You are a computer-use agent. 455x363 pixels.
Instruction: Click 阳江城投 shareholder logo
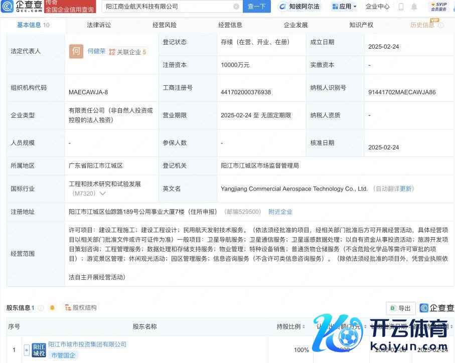pos(39,349)
